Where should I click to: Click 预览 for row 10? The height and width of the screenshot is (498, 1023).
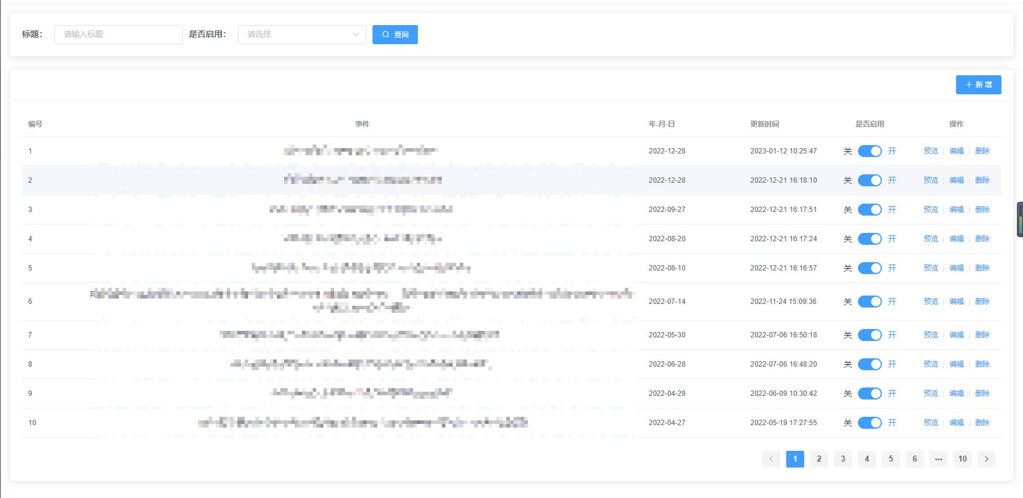tap(931, 423)
